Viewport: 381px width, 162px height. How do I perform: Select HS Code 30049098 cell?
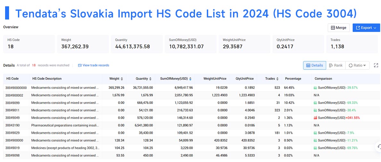[x=12, y=155]
